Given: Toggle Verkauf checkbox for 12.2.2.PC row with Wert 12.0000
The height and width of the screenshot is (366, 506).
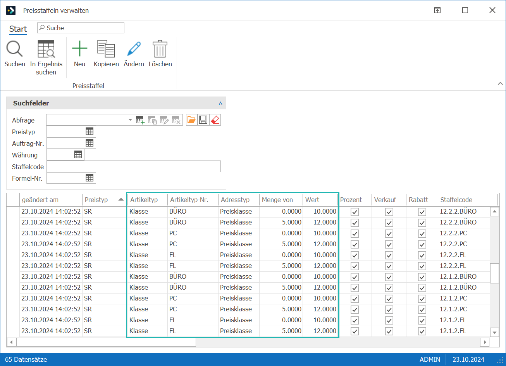Looking at the screenshot, I should [x=389, y=245].
